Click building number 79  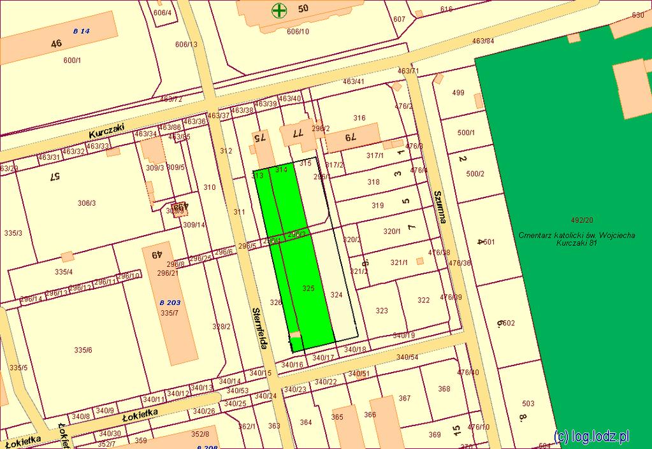coord(351,136)
